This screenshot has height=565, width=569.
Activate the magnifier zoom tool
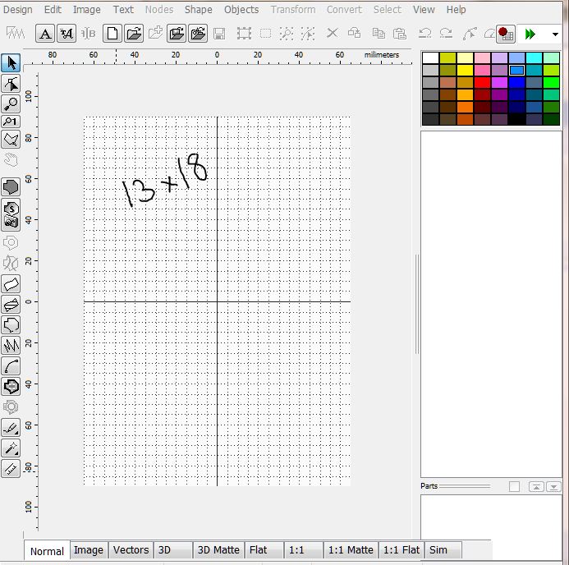pyautogui.click(x=11, y=103)
